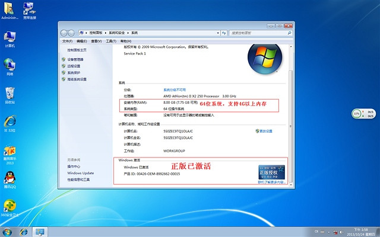The image size is (380, 237).
Task: Minimize the System window
Action: click(271, 25)
